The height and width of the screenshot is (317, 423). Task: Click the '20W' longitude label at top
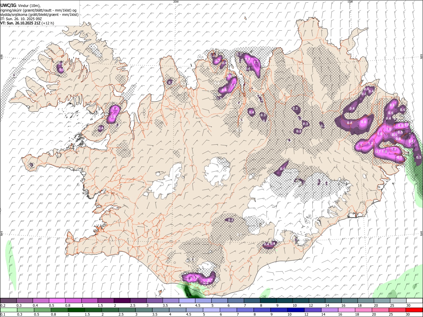176,2
